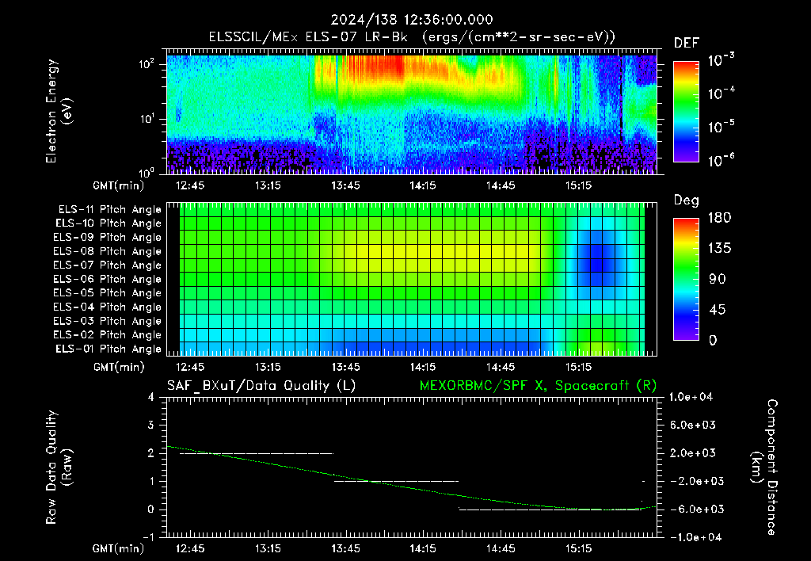This screenshot has height=561, width=811.
Task: Select the ELS-09 Pitch Angle row label
Action: [108, 238]
